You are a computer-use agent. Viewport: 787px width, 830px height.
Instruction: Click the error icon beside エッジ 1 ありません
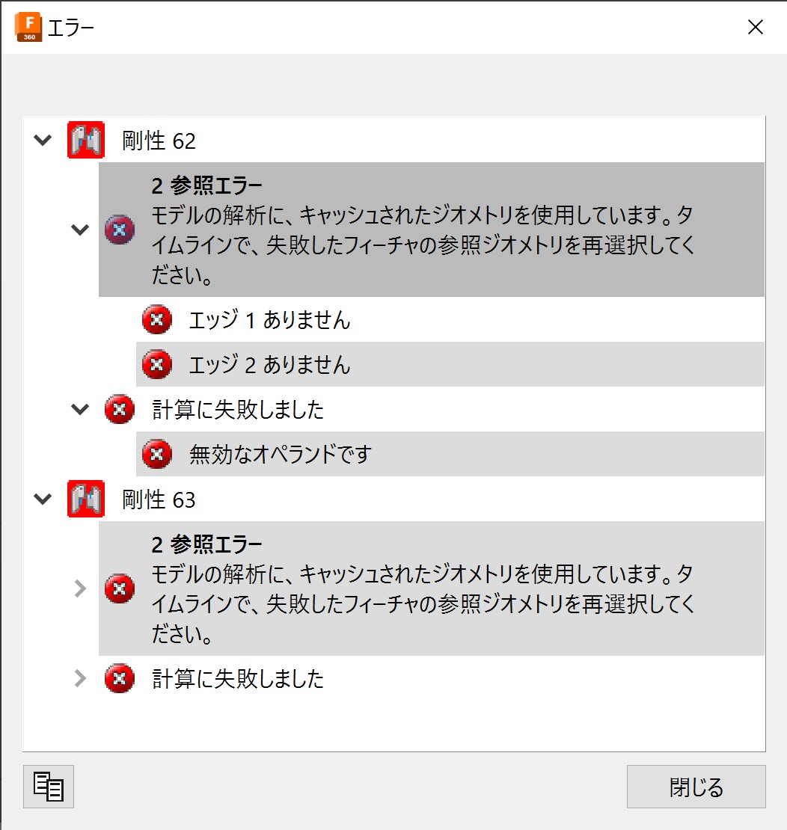click(x=156, y=320)
